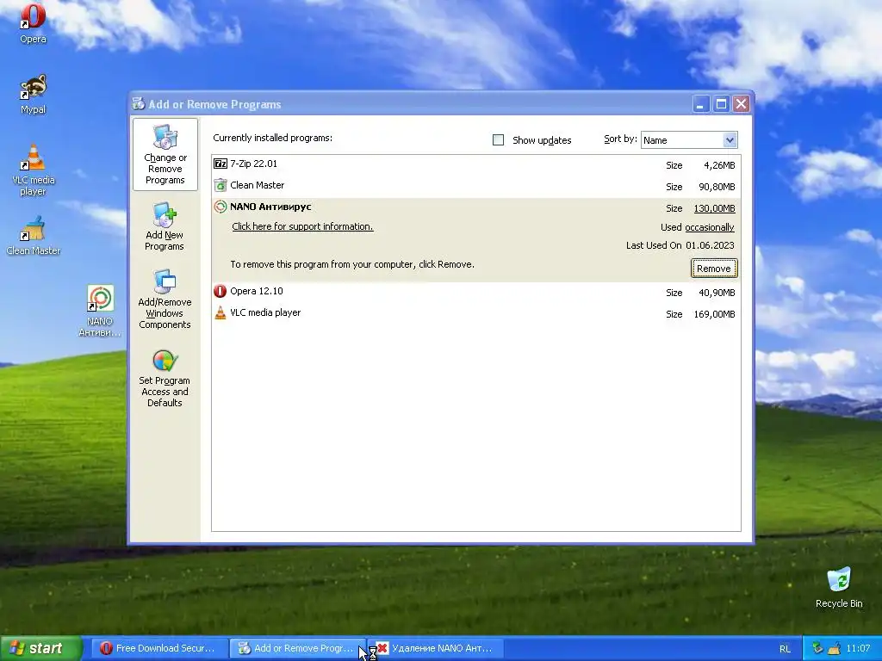This screenshot has height=661, width=882.
Task: Switch to Удаление NANO Ант... taskbar window
Action: tap(435, 648)
